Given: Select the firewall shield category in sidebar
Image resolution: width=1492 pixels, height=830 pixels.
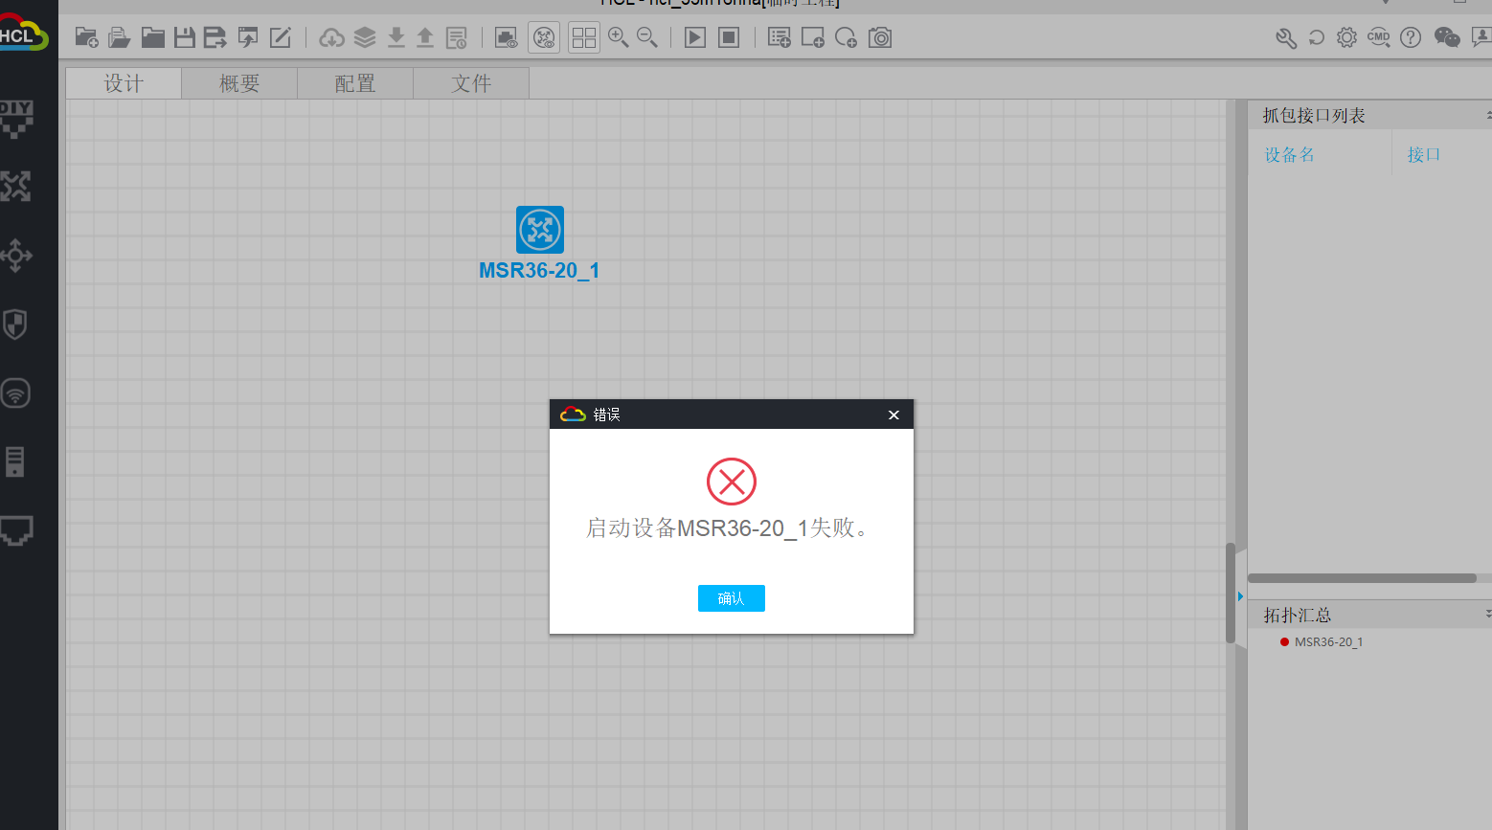Looking at the screenshot, I should click(15, 325).
